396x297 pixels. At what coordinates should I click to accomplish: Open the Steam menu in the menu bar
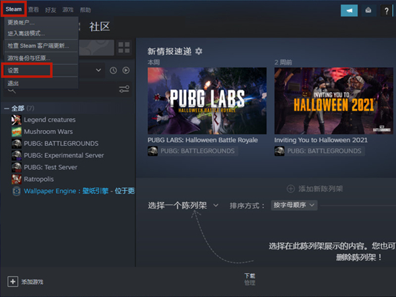pyautogui.click(x=14, y=9)
